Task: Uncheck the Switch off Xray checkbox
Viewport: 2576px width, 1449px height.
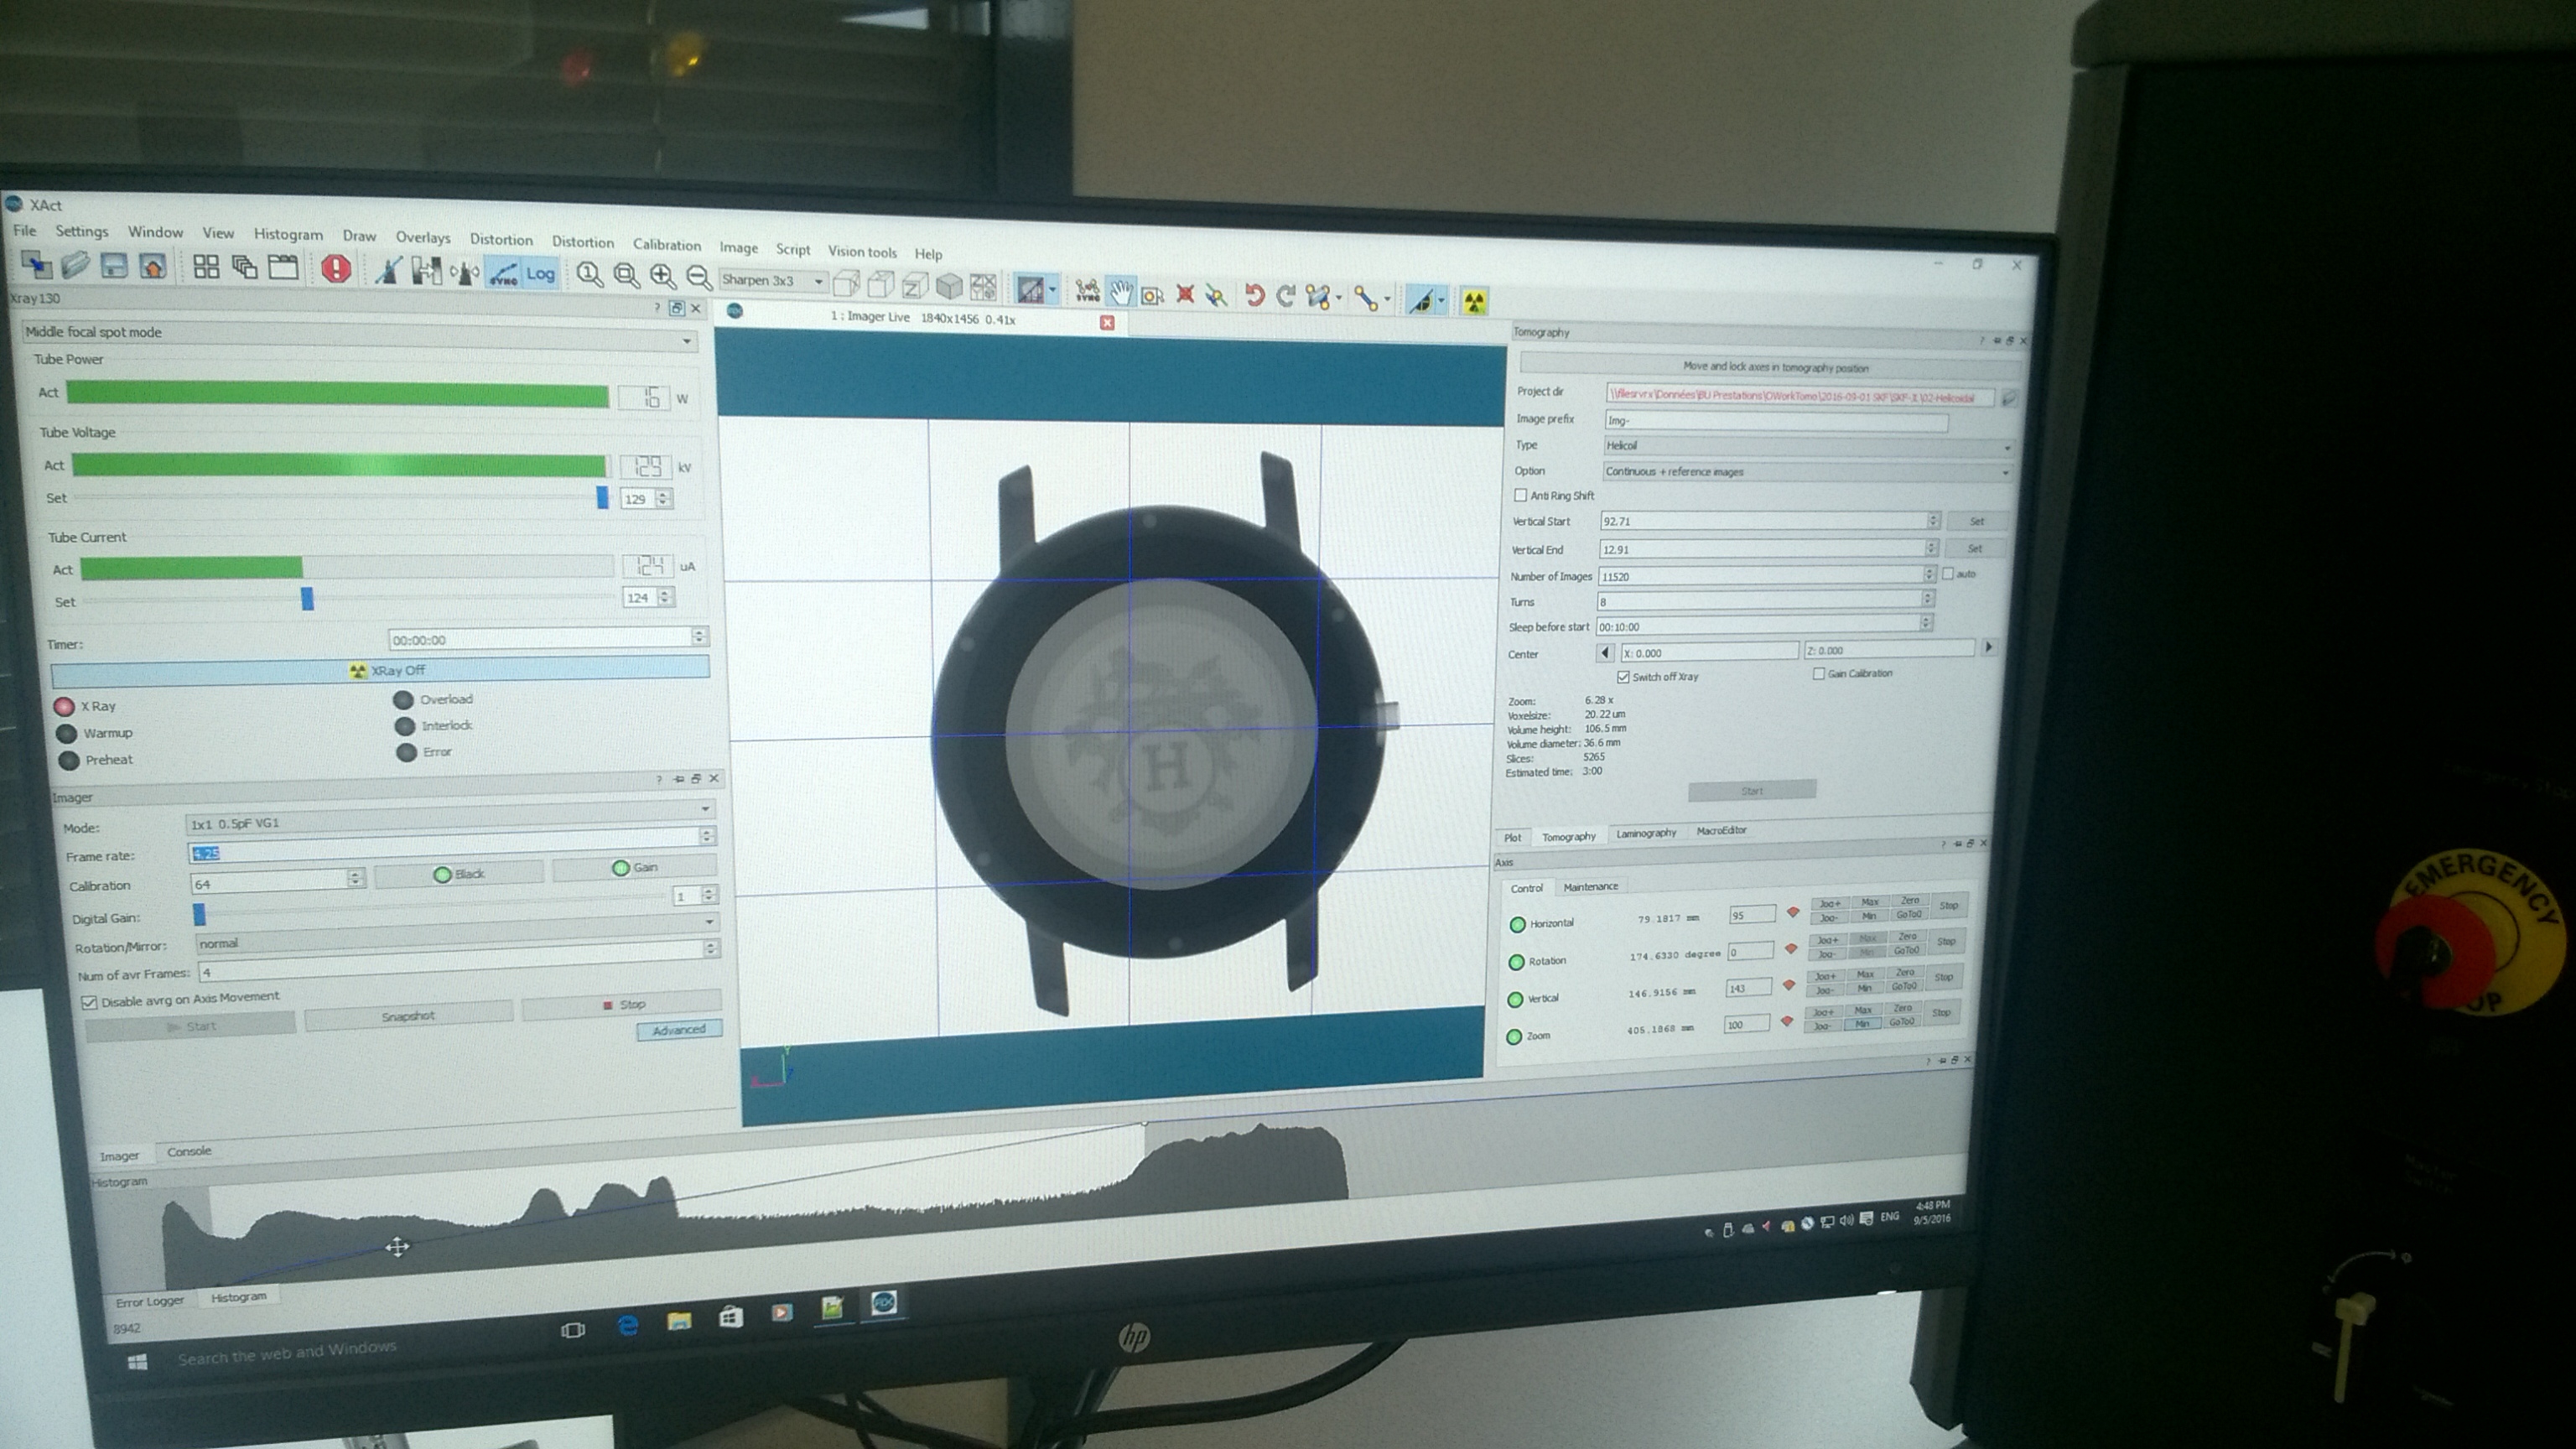Action: point(1623,677)
